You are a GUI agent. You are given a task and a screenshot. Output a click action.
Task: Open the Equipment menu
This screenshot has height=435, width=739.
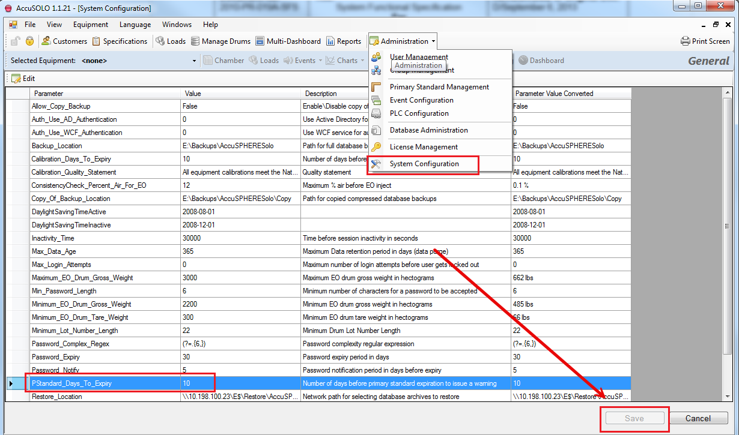pyautogui.click(x=90, y=25)
